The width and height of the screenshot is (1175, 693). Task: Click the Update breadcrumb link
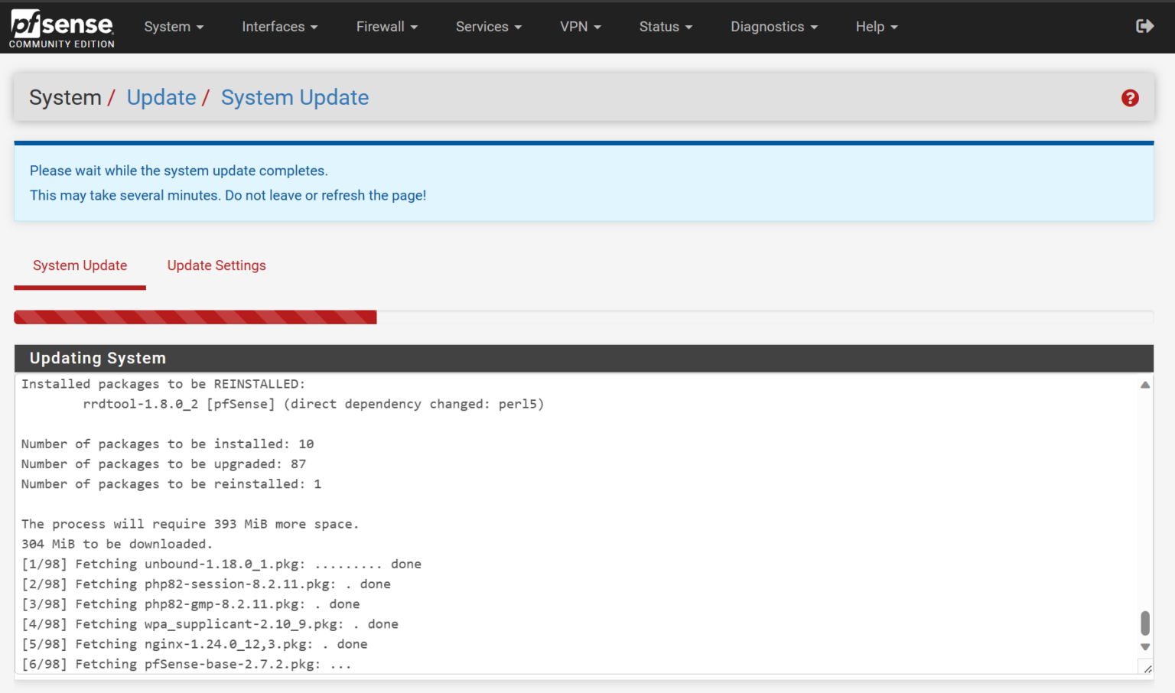click(161, 97)
